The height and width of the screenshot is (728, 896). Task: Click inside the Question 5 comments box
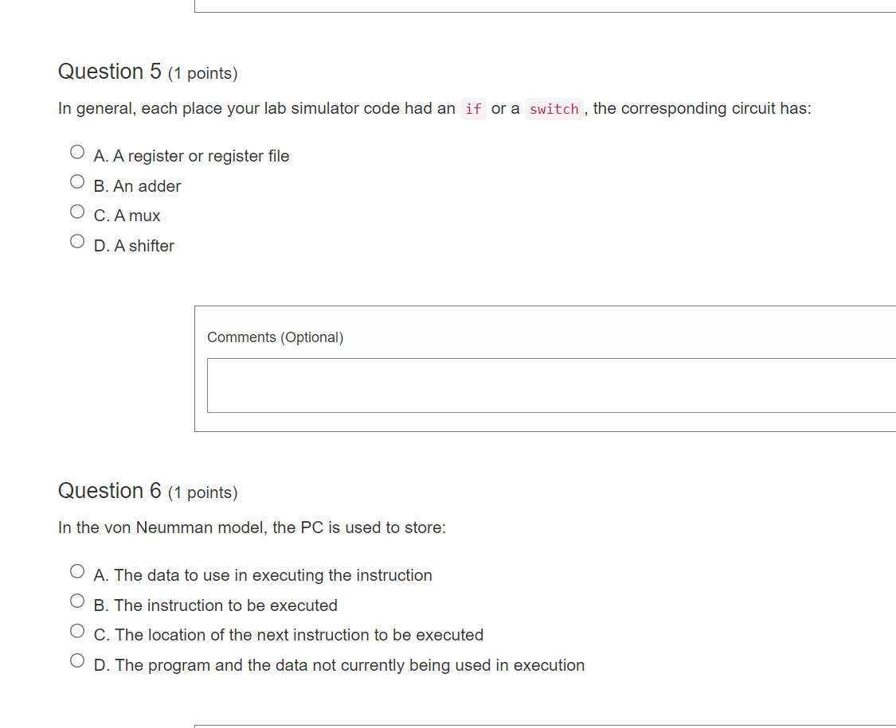(550, 385)
